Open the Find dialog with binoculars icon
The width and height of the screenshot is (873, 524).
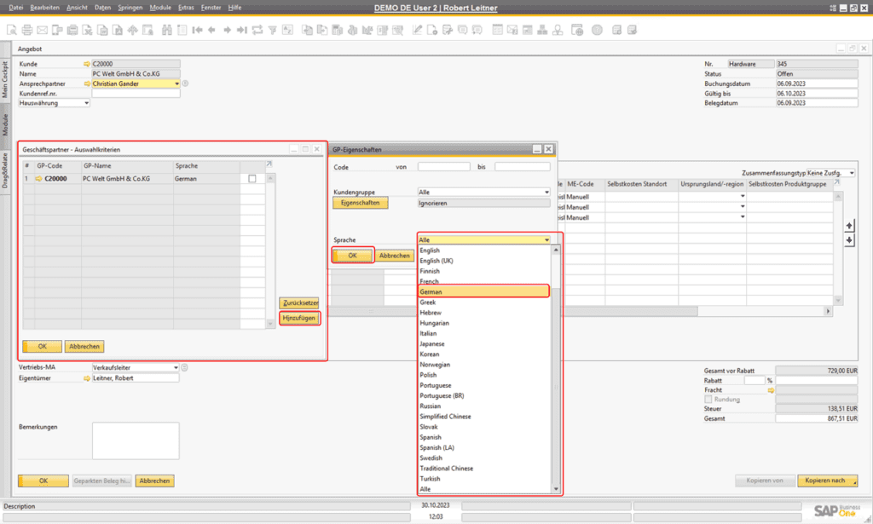[x=166, y=29]
